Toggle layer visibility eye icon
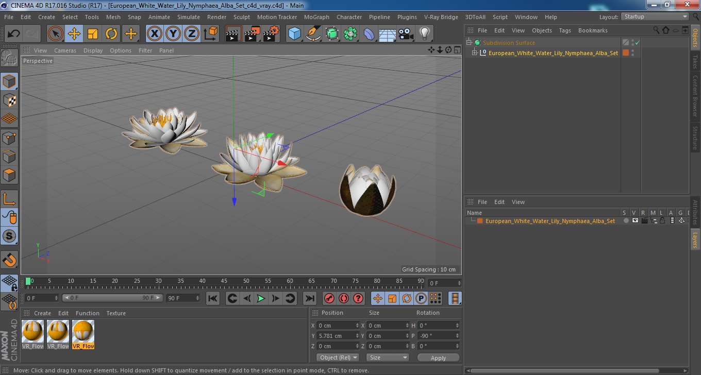This screenshot has width=701, height=375. (x=635, y=220)
